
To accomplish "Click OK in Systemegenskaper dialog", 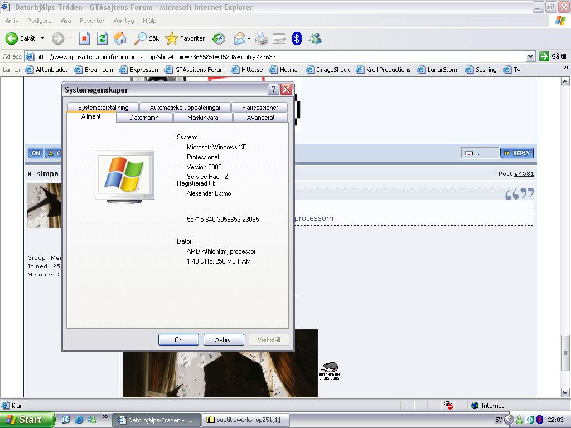I will click(178, 339).
